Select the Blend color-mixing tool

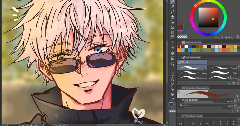click(x=172, y=32)
